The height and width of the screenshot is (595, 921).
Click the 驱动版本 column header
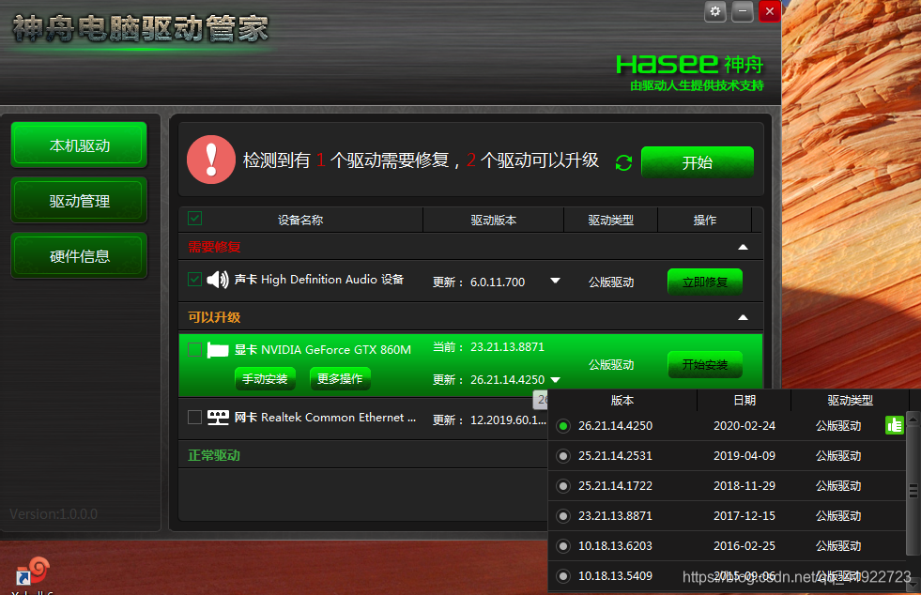(x=494, y=221)
